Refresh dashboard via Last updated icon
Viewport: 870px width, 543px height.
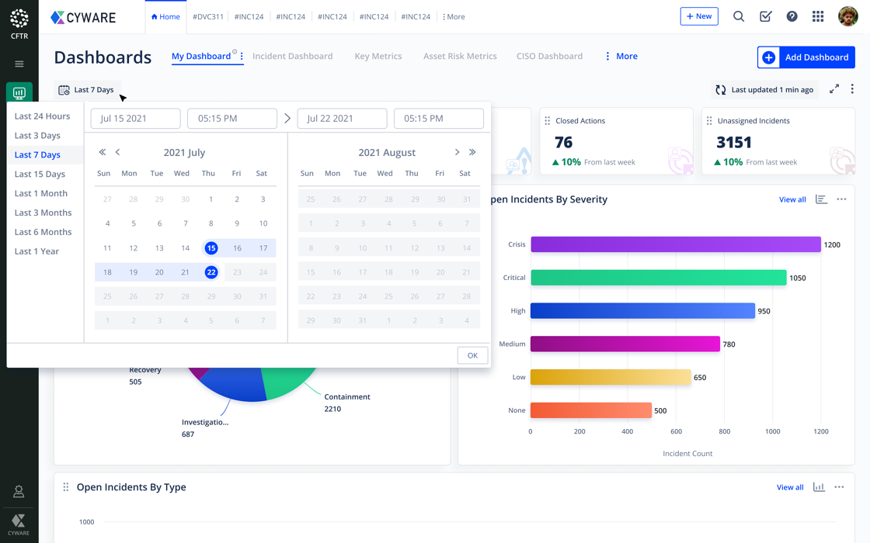click(721, 90)
